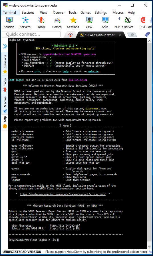Click 'qsub <filename>' menu entry text
Viewport: 153px width, 256px height.
click(22, 146)
